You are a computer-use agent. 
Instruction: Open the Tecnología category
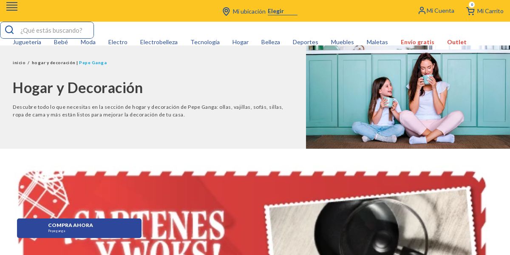(x=205, y=42)
